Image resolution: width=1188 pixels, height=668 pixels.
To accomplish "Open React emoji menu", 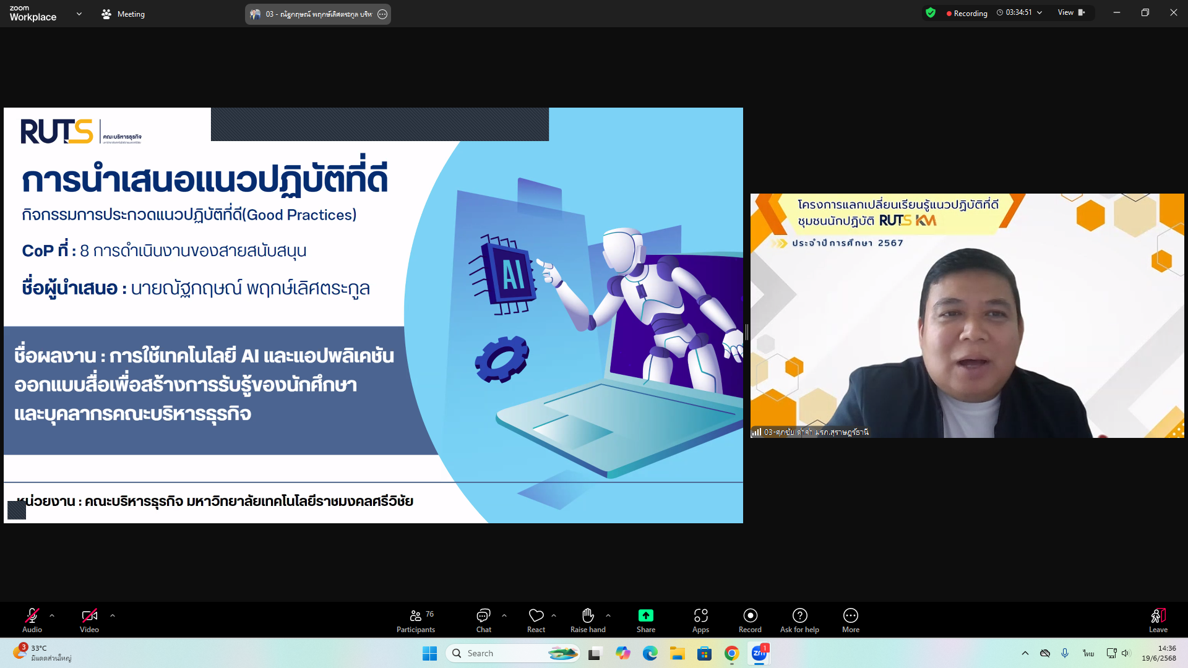I will tap(536, 620).
